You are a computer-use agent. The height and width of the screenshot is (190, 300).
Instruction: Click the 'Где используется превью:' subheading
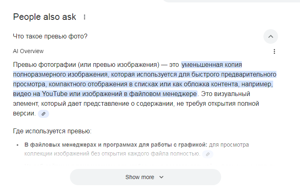52,131
